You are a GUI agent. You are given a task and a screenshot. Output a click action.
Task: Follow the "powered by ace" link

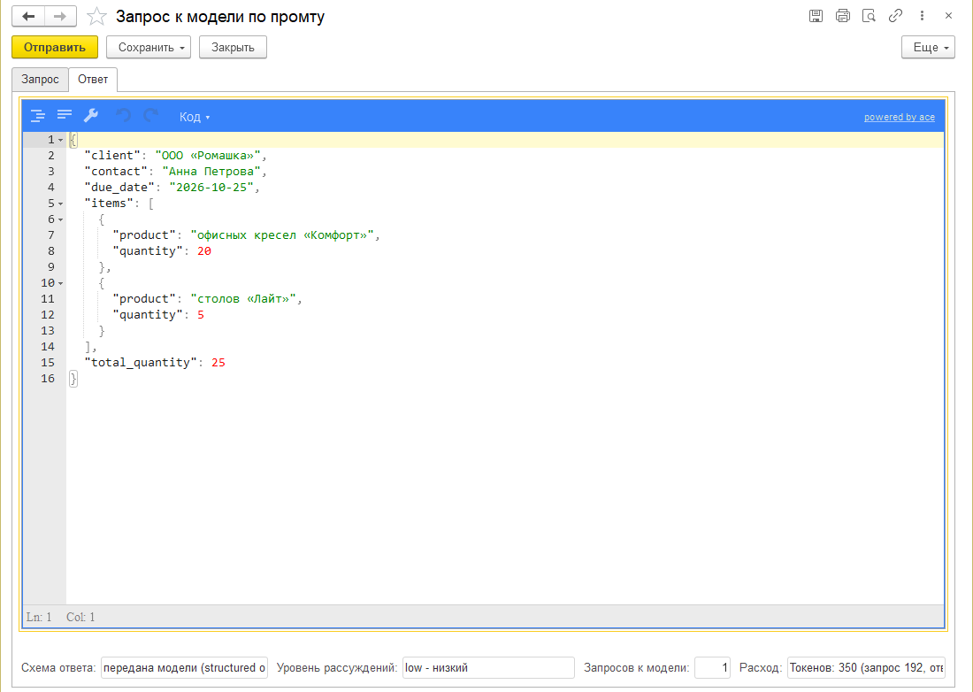(900, 118)
